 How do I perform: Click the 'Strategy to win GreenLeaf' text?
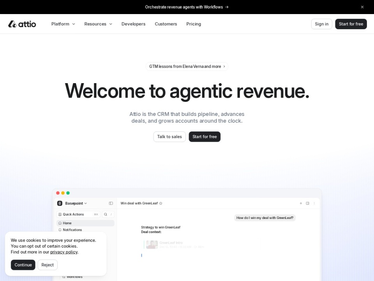pyautogui.click(x=161, y=227)
